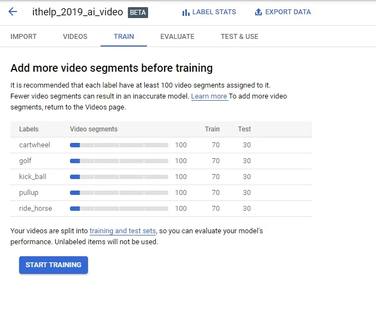The image size is (376, 311).
Task: Go back using the left arrow icon
Action: coord(13,11)
